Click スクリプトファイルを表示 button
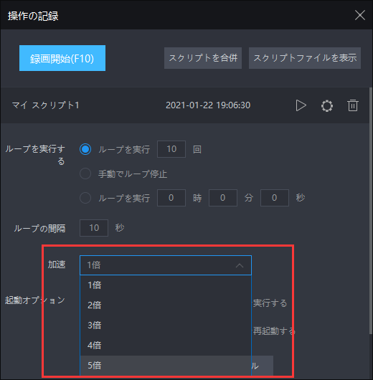Screen dimensions: 373x380 coord(305,58)
